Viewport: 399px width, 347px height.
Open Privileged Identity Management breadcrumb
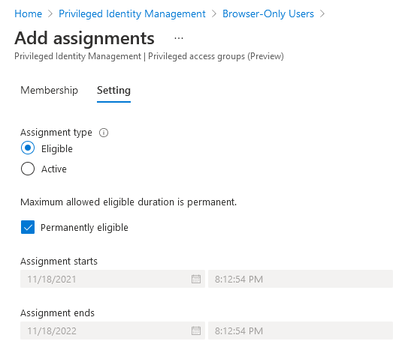click(132, 13)
